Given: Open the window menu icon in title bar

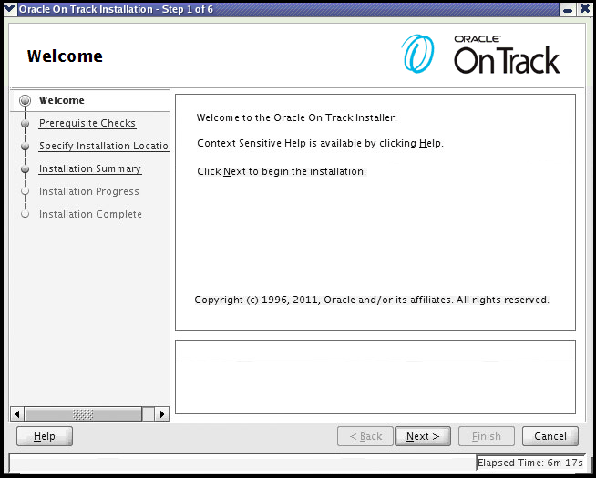Looking at the screenshot, I should [x=9, y=8].
